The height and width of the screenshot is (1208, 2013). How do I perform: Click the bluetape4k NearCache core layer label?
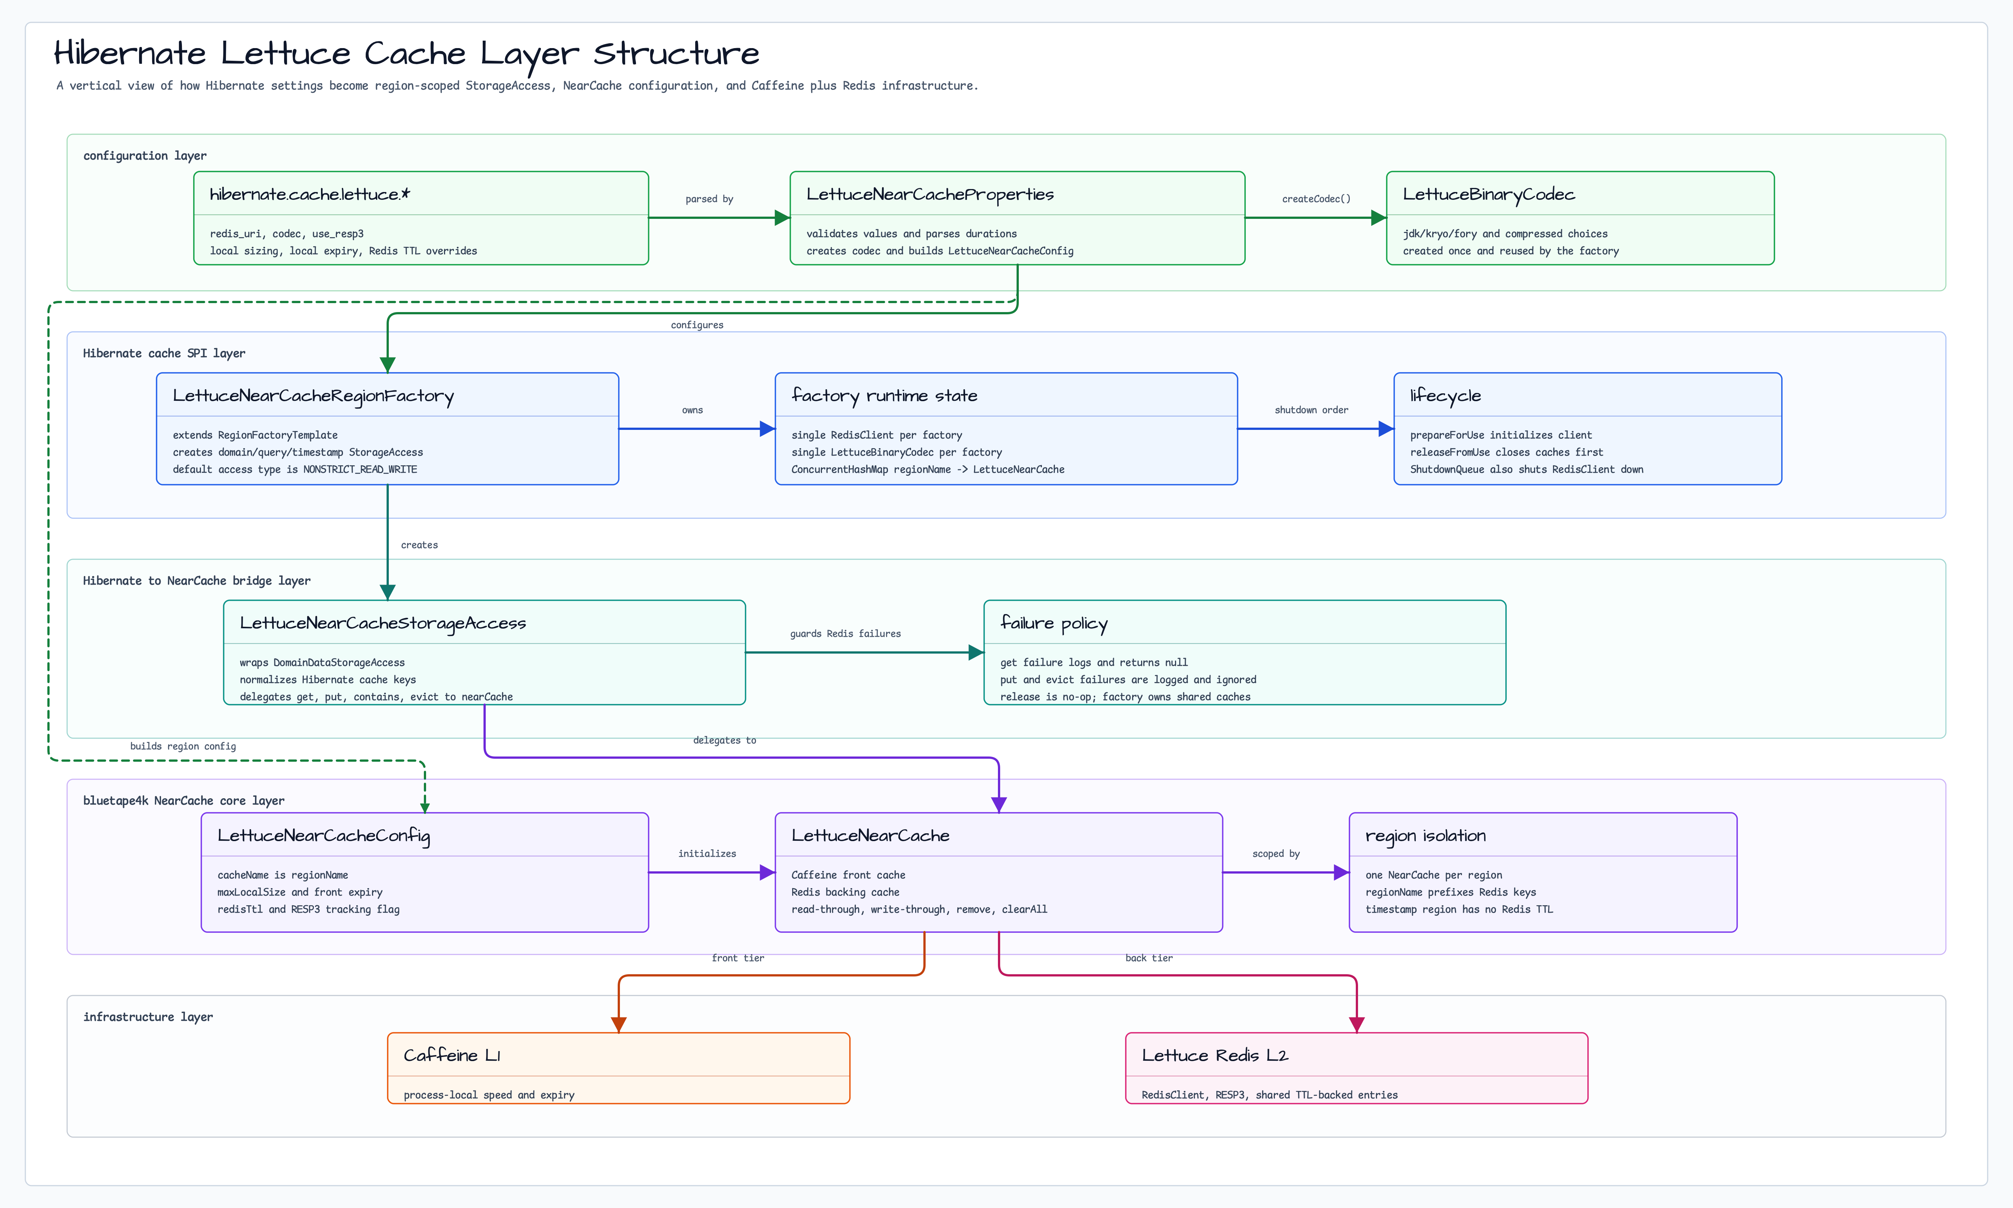point(184,801)
